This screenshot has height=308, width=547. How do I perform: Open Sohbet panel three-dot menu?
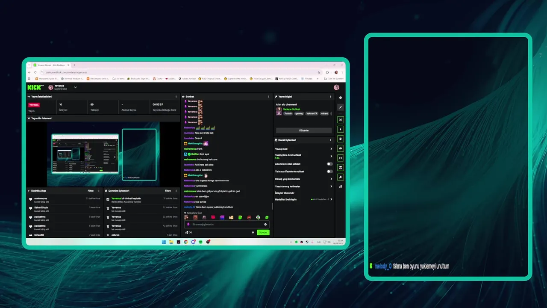269,97
